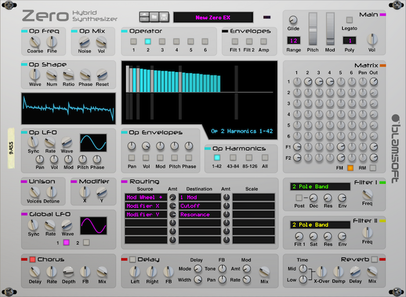Click the Reverb Damp knob

pos(338,272)
